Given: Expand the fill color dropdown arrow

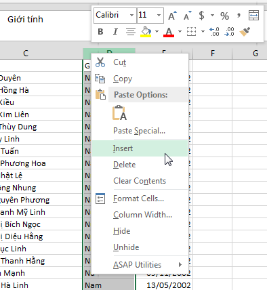Looking at the screenshot, I should click(157, 32).
